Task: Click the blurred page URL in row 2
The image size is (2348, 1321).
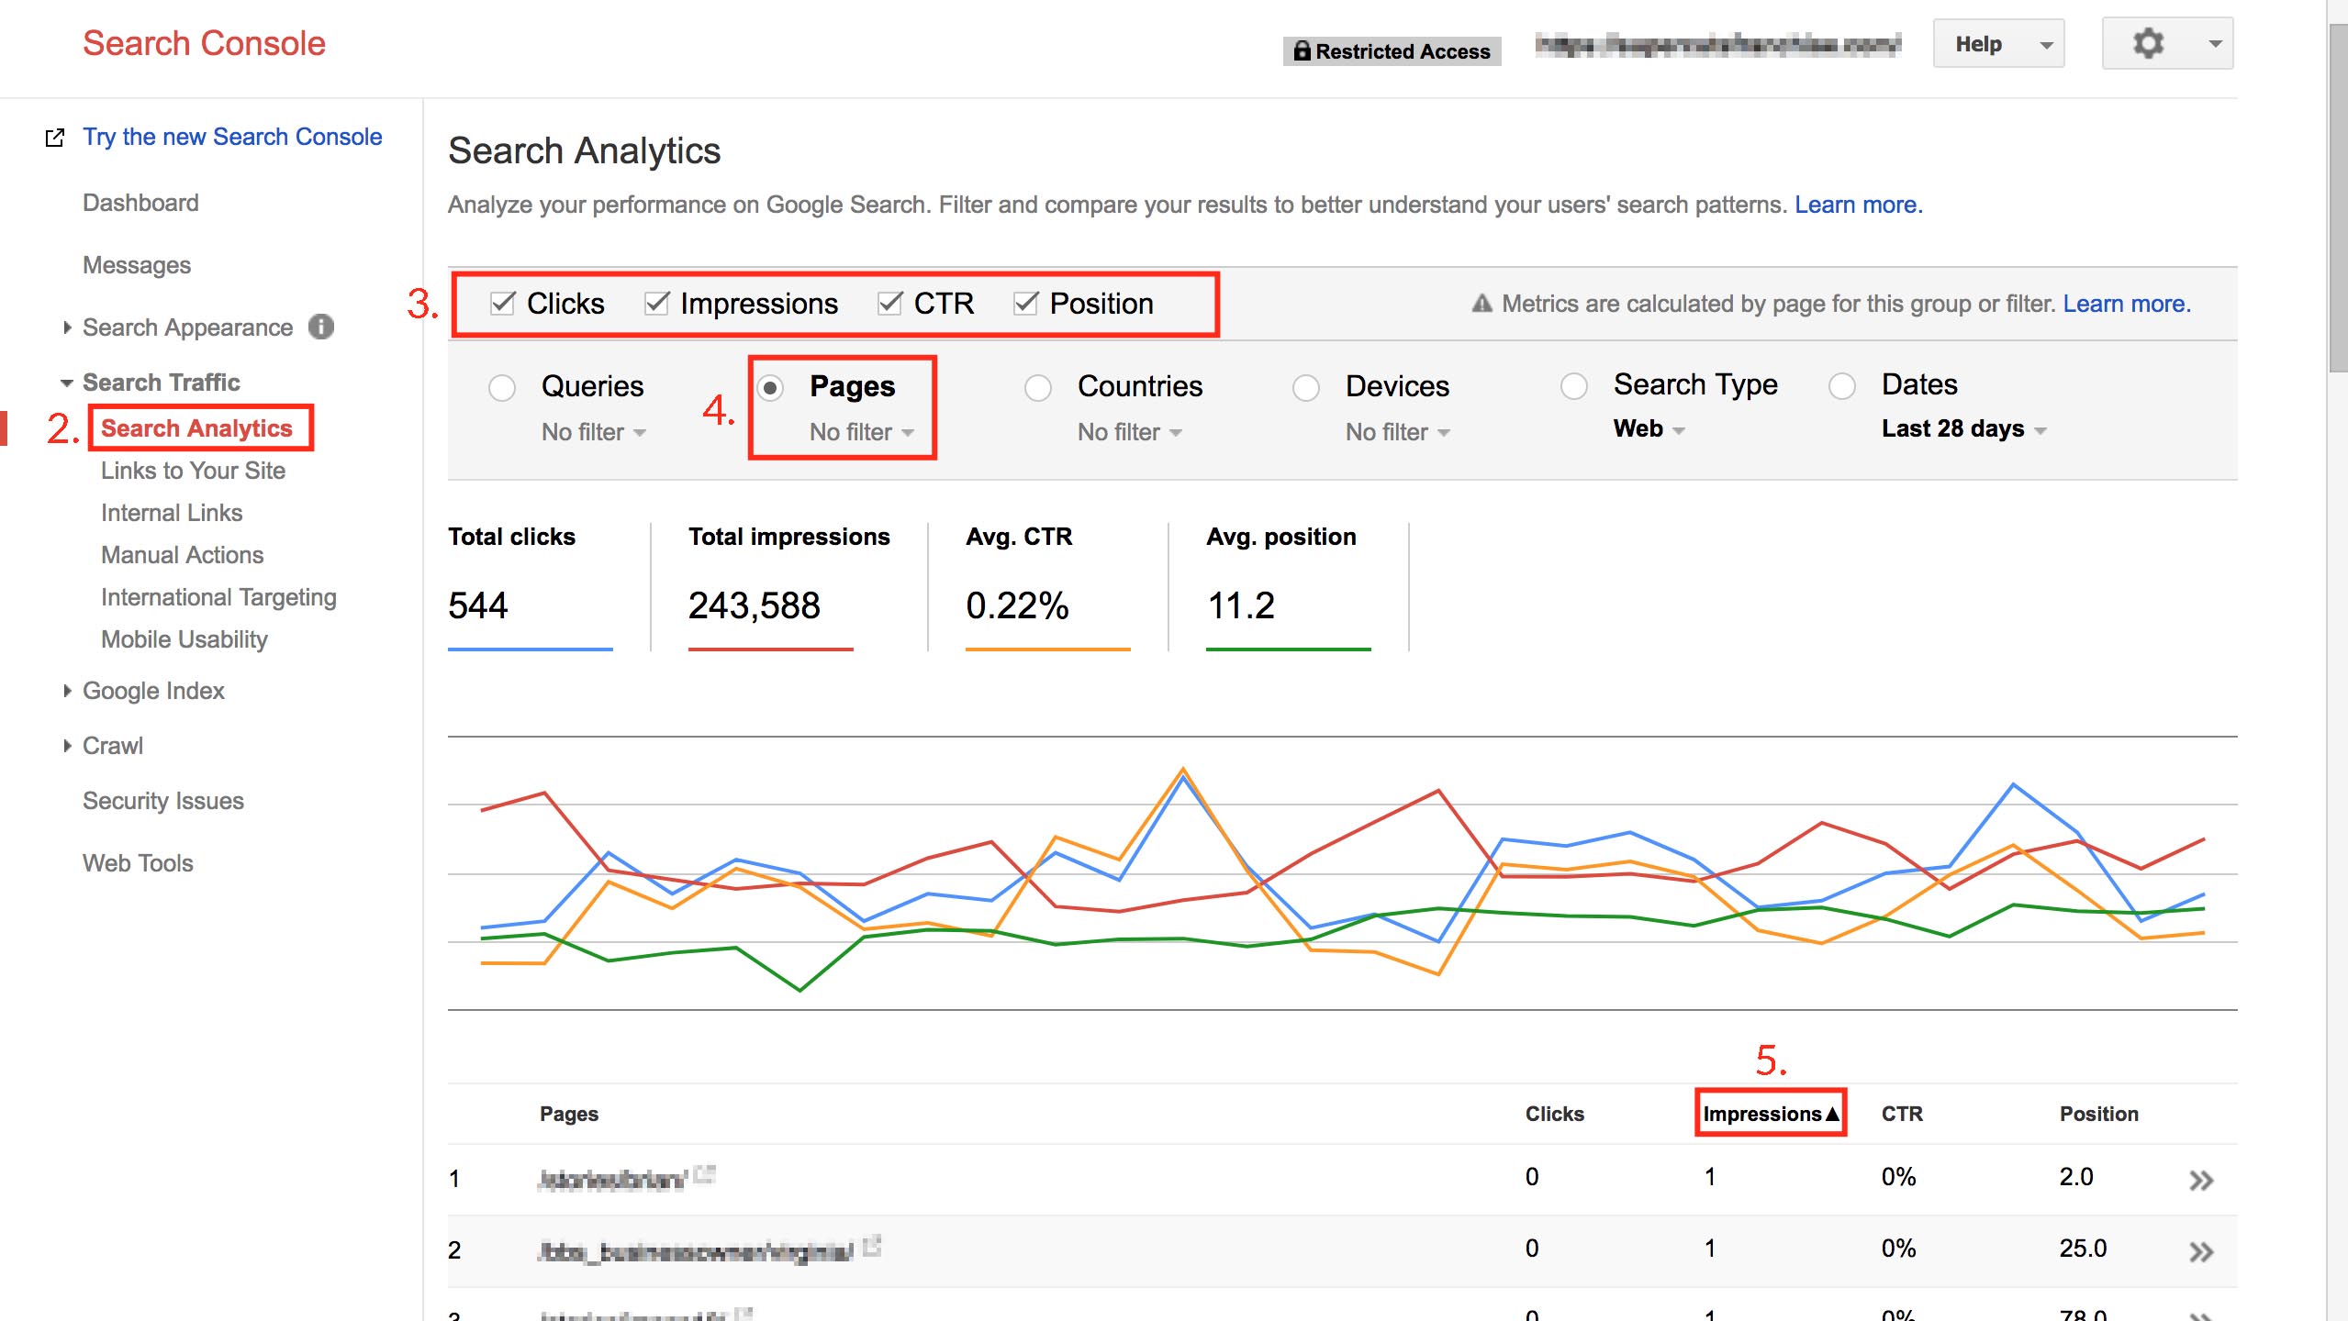Action: 696,1251
